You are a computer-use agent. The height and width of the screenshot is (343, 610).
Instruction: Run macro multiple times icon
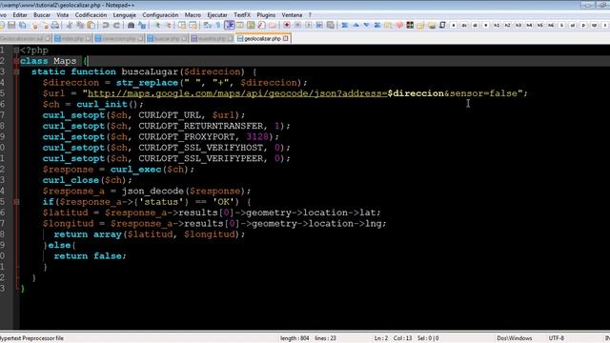(x=319, y=26)
